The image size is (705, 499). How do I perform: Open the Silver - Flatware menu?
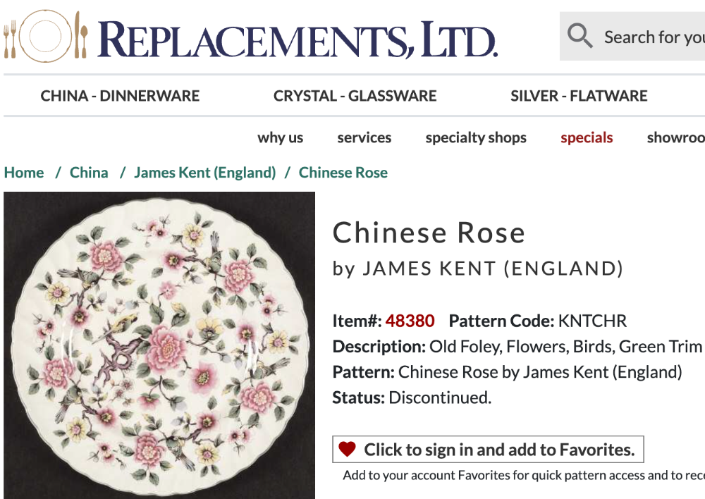579,96
